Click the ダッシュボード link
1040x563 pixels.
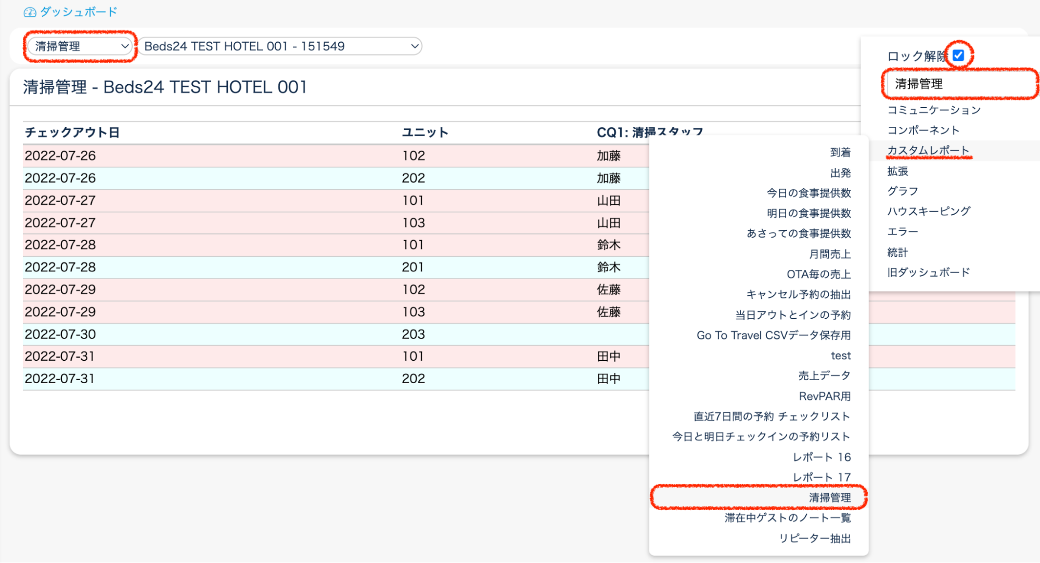(x=78, y=12)
